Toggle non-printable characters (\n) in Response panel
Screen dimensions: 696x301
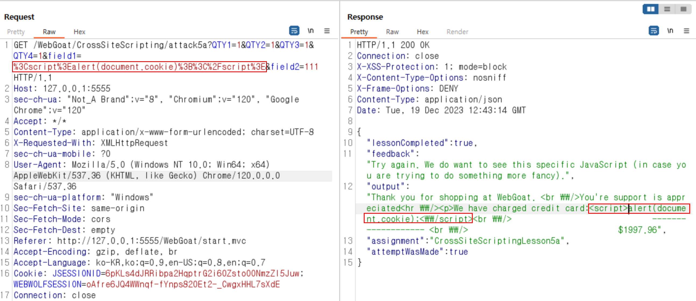pos(670,31)
